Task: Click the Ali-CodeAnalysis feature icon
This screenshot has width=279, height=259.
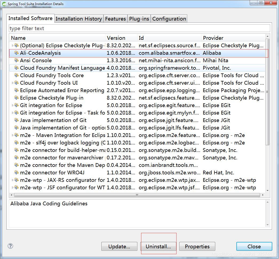Action: point(17,53)
